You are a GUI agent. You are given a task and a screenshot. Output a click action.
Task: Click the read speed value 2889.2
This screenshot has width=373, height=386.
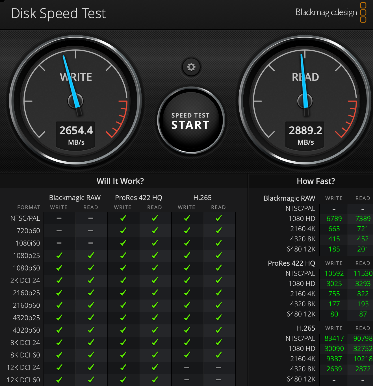305,131
